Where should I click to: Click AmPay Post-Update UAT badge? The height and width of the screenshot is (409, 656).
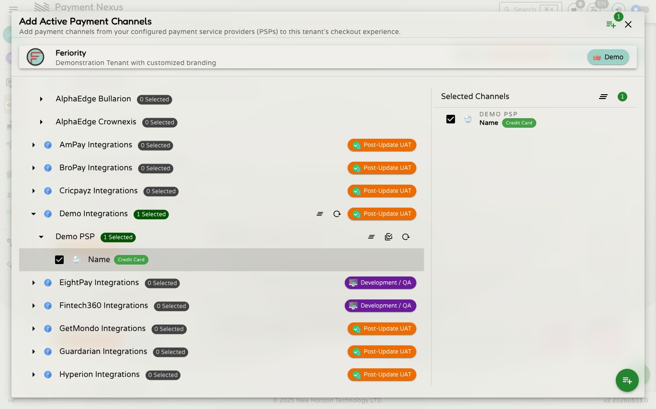[382, 145]
